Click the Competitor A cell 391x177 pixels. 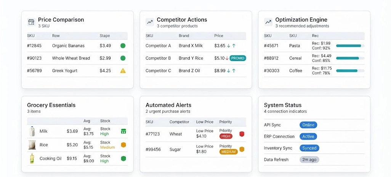coord(159,46)
